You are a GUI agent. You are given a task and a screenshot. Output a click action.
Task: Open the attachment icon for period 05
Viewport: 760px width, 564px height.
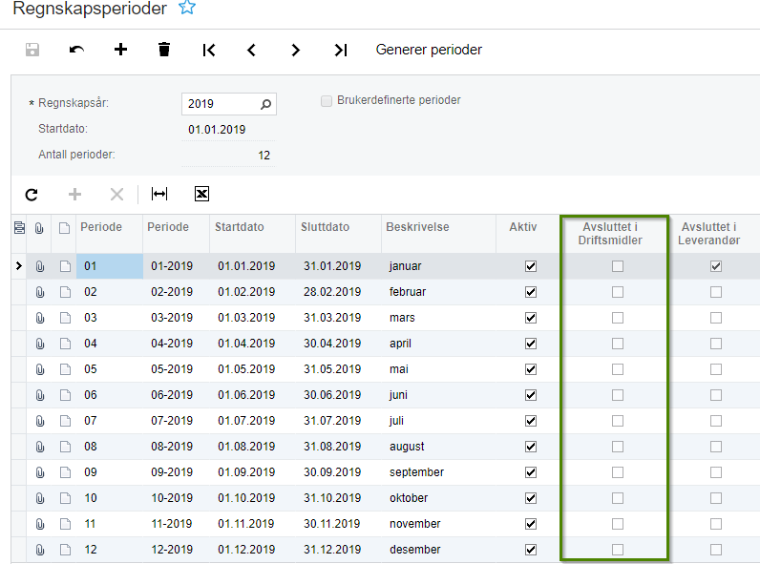[40, 369]
